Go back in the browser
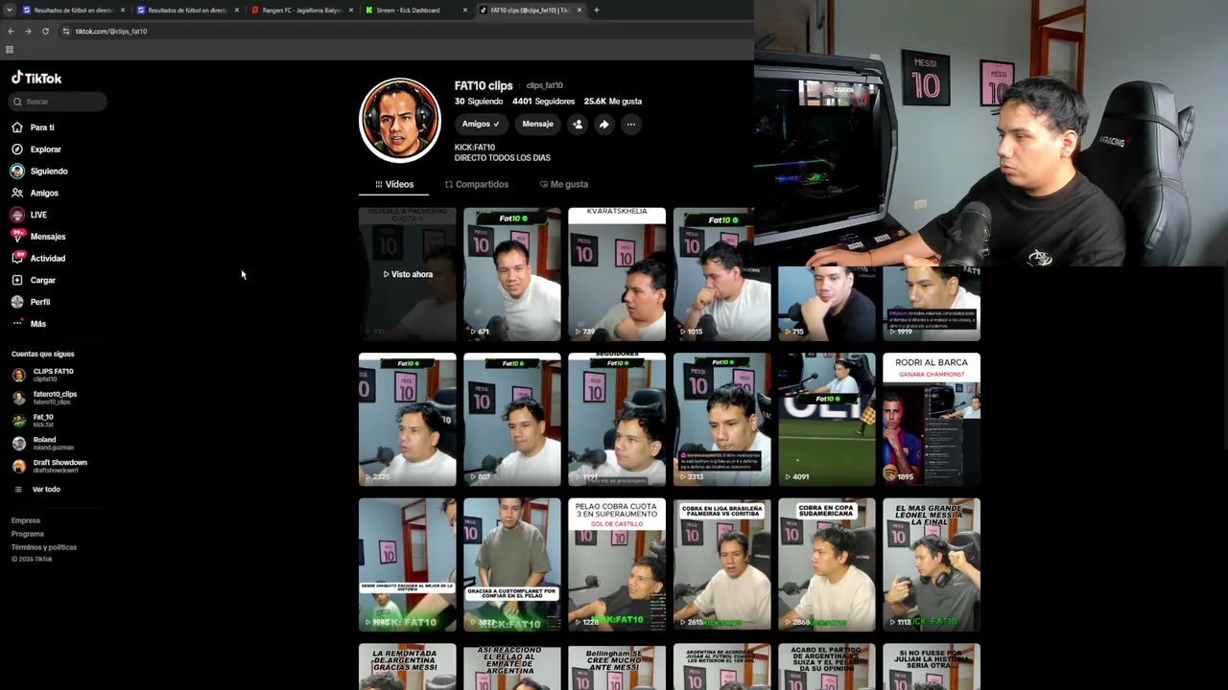 [x=12, y=31]
